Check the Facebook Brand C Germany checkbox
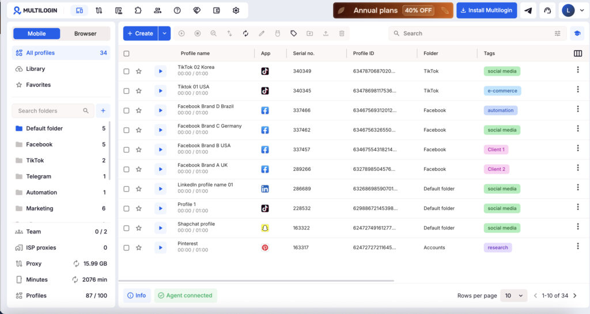This screenshot has width=590, height=314. point(126,130)
